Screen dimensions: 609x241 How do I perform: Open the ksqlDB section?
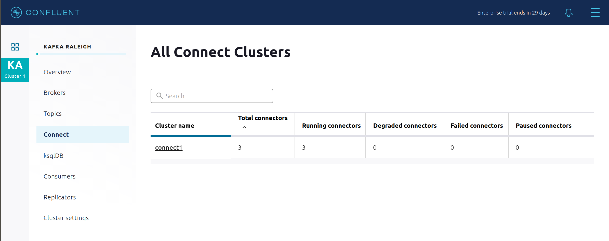(54, 156)
